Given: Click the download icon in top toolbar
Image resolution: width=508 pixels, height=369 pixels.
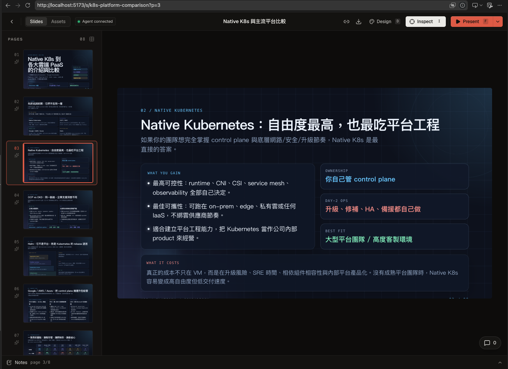Looking at the screenshot, I should tap(359, 22).
